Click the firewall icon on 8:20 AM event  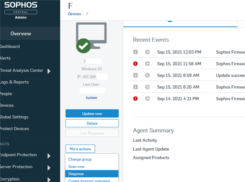click(147, 87)
